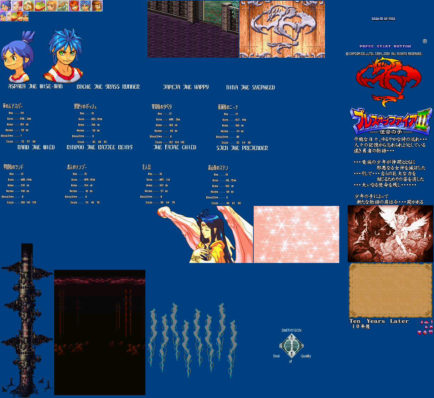Click the Seal of Quality diamond emblem
Image resolution: width=434 pixels, height=398 pixels.
coord(291,346)
